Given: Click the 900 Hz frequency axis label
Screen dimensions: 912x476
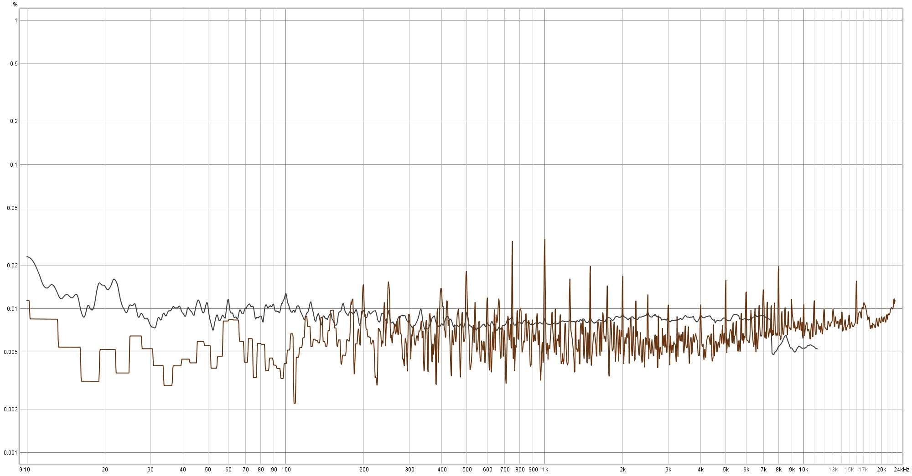Looking at the screenshot, I should 533,470.
